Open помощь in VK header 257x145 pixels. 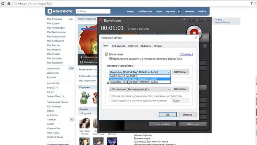190,11
